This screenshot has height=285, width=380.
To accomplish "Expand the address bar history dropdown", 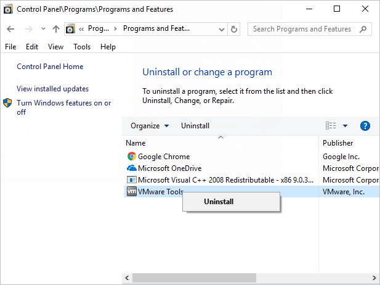I will pyautogui.click(x=221, y=30).
